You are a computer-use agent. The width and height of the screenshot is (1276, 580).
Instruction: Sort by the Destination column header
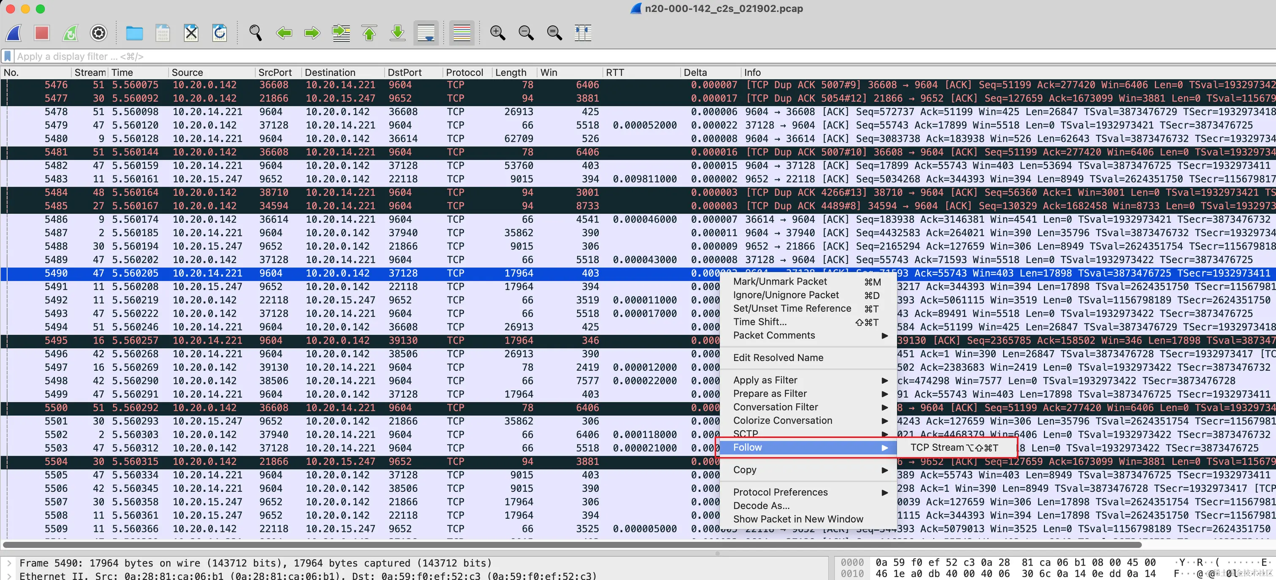click(343, 72)
